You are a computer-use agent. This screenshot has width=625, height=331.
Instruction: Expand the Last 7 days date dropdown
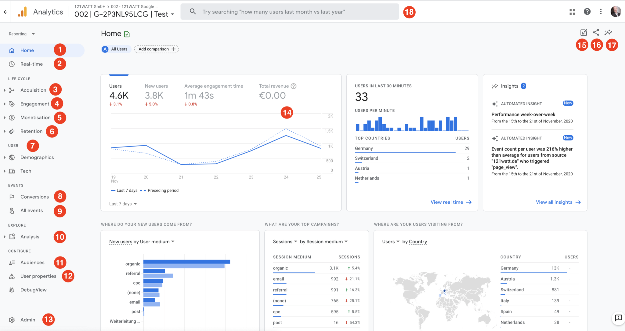click(121, 203)
